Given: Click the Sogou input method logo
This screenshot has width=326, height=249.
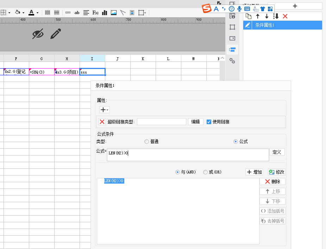Looking at the screenshot, I should [207, 8].
